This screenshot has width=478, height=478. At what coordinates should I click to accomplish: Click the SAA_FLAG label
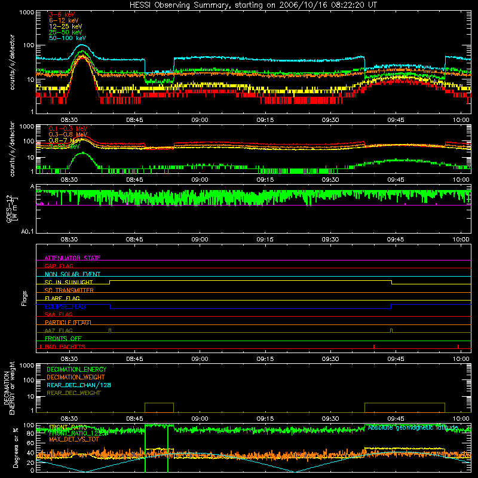[x=59, y=314]
